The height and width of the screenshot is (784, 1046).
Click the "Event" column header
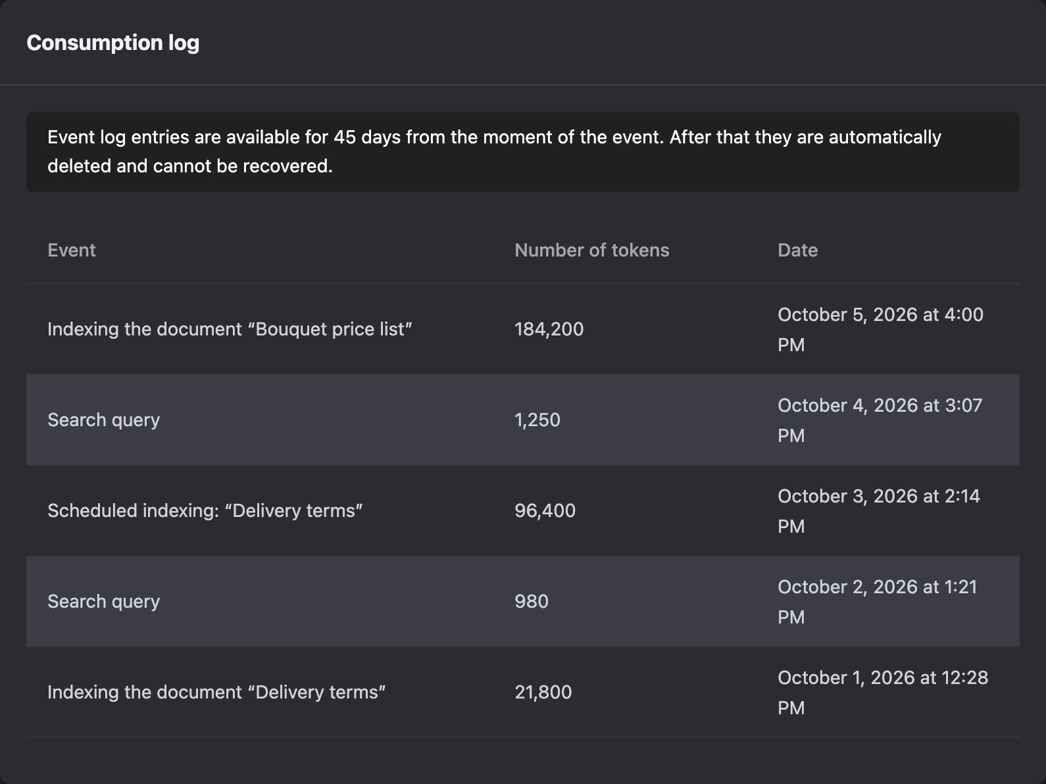[x=72, y=250]
